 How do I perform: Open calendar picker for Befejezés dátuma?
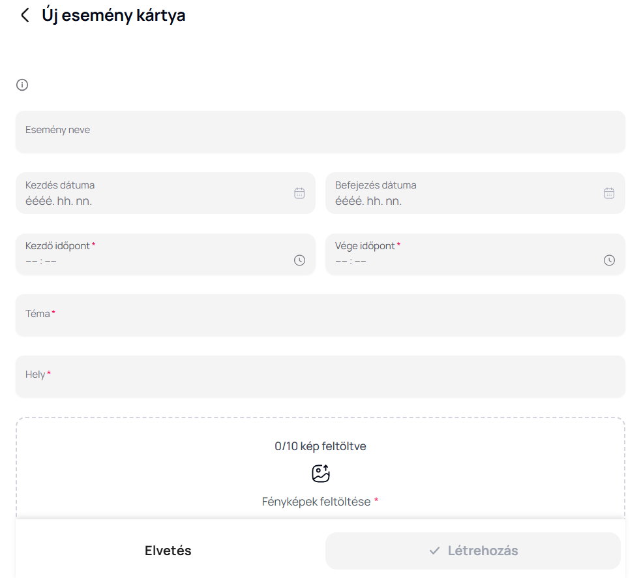609,193
